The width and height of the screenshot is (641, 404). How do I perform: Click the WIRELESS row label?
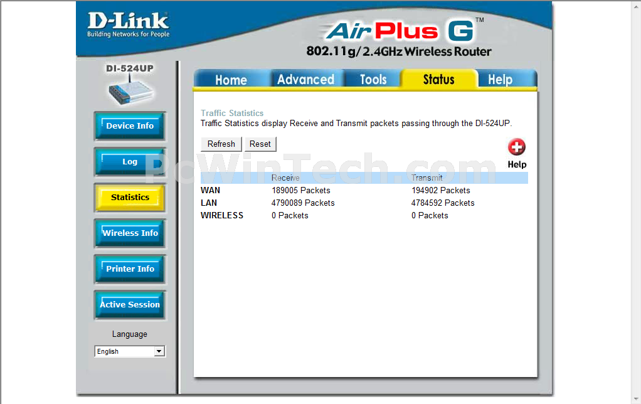click(222, 216)
